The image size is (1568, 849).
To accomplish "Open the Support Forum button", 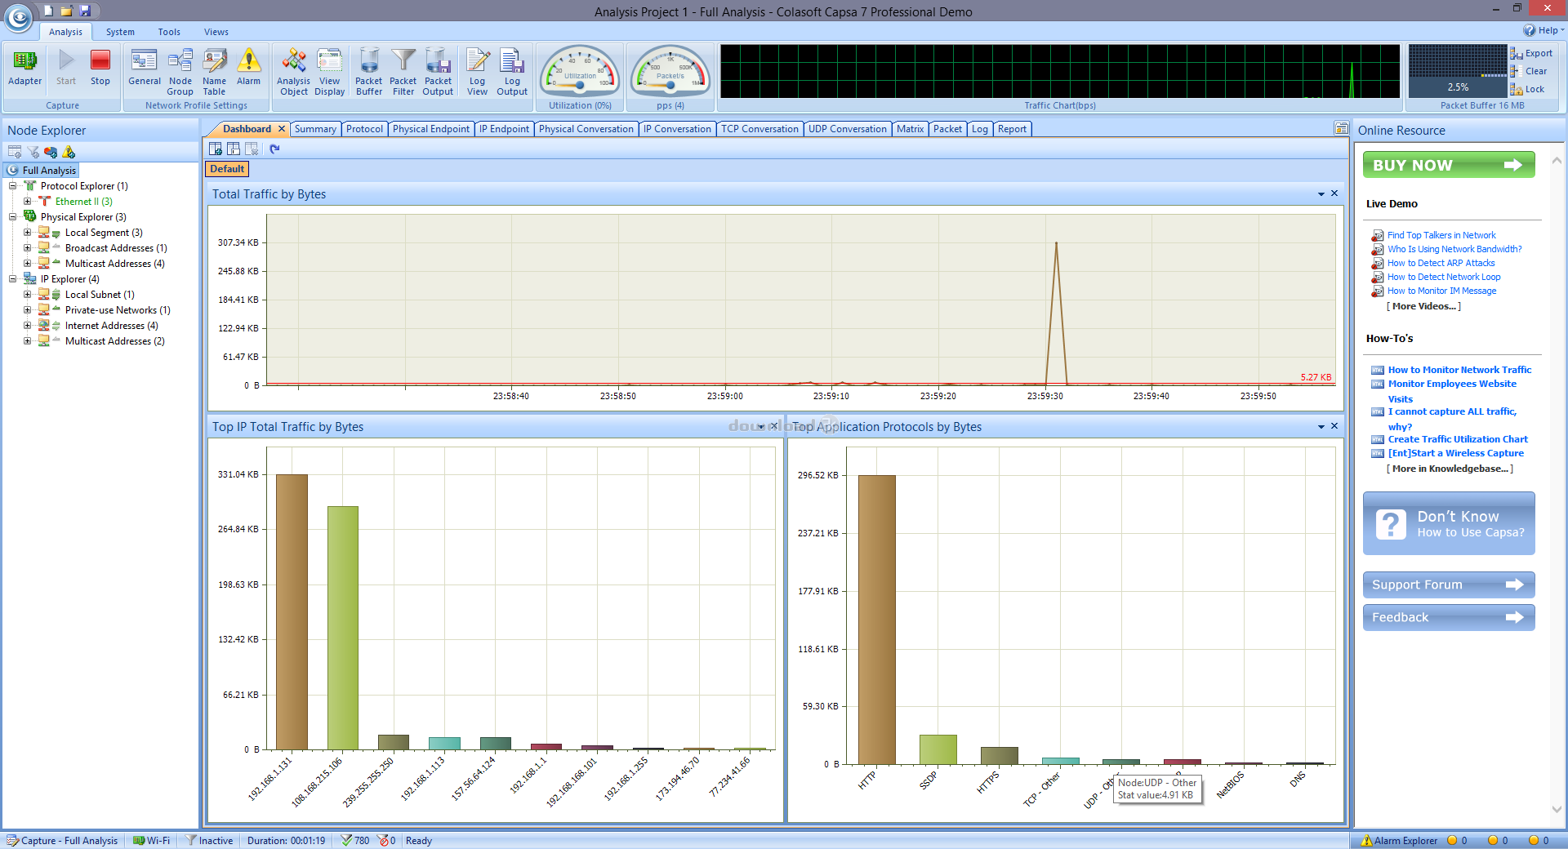I will tap(1448, 585).
